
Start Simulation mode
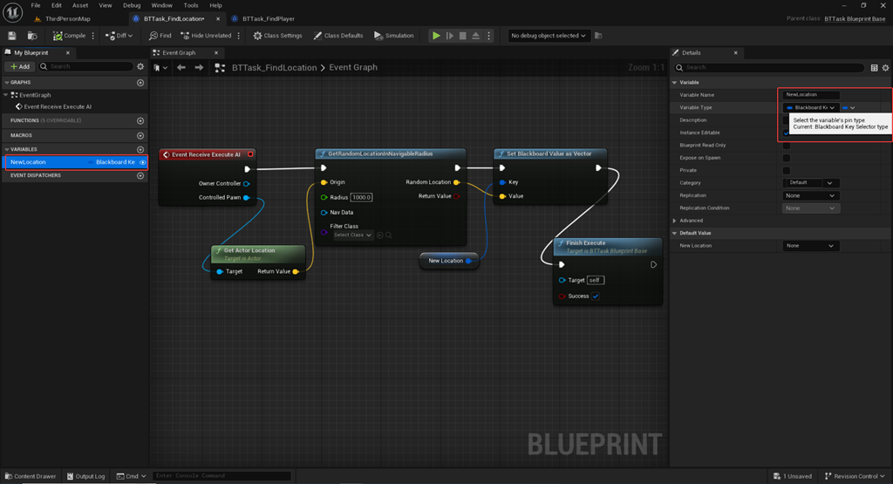(393, 36)
